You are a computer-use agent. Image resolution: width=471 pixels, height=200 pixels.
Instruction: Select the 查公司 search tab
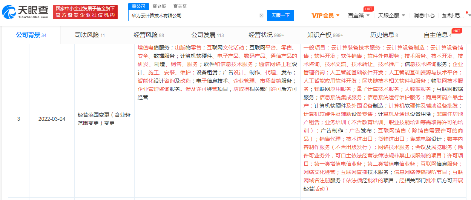138,6
